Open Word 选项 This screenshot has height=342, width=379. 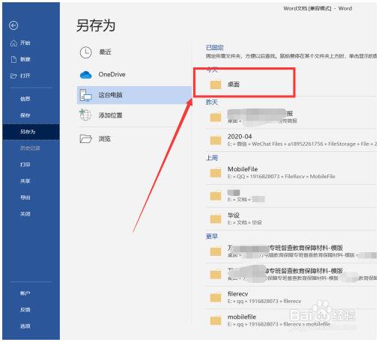[x=25, y=326]
